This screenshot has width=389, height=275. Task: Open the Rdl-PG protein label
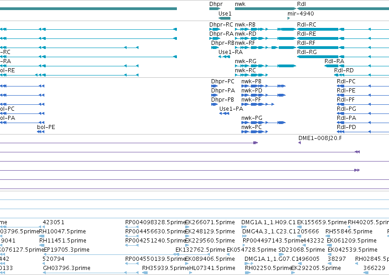pos(346,109)
